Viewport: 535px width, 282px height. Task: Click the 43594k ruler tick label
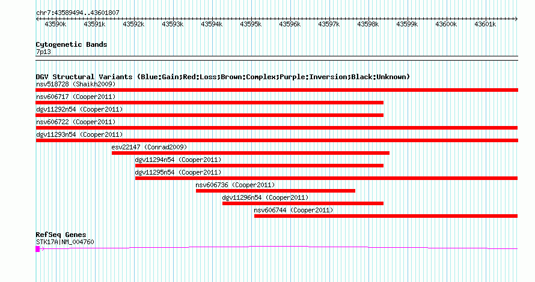[212, 25]
